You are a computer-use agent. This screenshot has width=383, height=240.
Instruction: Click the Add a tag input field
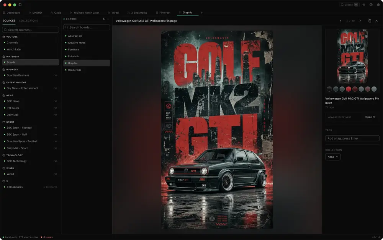click(352, 138)
